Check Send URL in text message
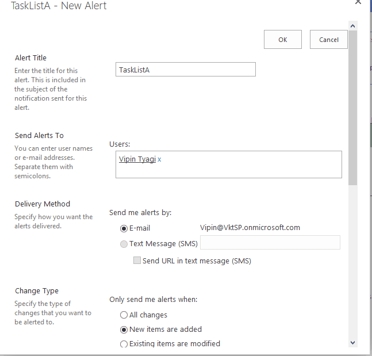The width and height of the screenshot is (372, 356). pyautogui.click(x=137, y=261)
